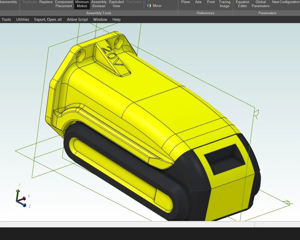Activate the Exploded View tool
The image size is (300, 240).
pos(116,4)
